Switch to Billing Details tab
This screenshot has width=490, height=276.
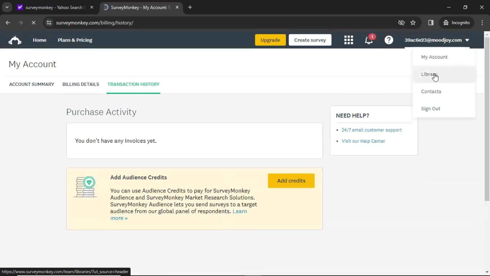pos(80,84)
